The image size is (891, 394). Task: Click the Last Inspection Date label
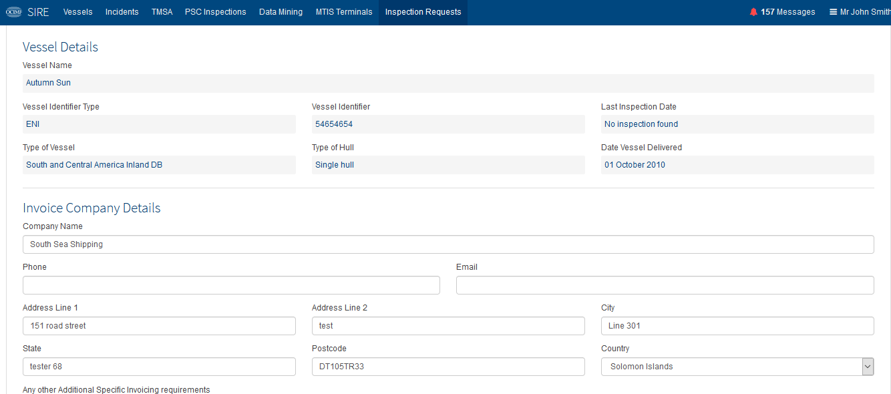[x=639, y=107]
